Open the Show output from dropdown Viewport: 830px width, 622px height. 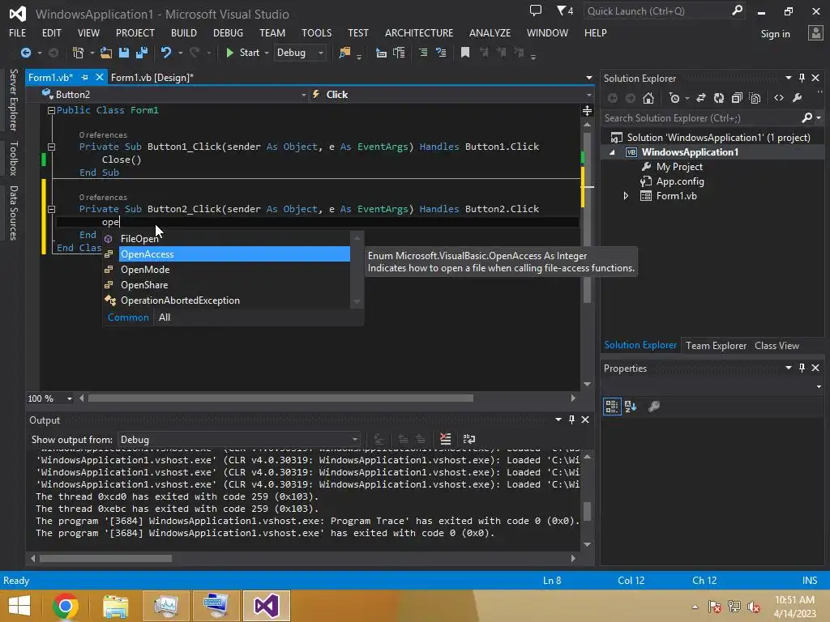(239, 440)
